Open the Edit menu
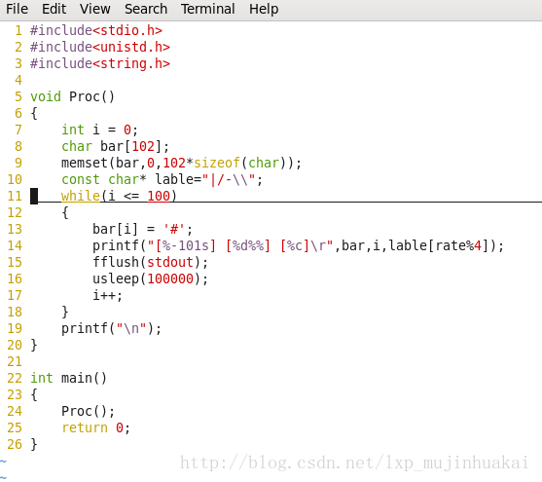The height and width of the screenshot is (482, 542). (54, 9)
